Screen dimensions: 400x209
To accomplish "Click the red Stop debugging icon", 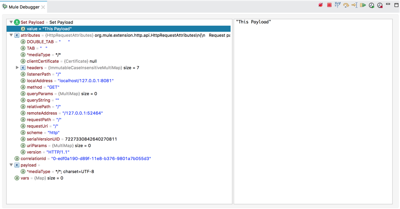I will pyautogui.click(x=329, y=5).
